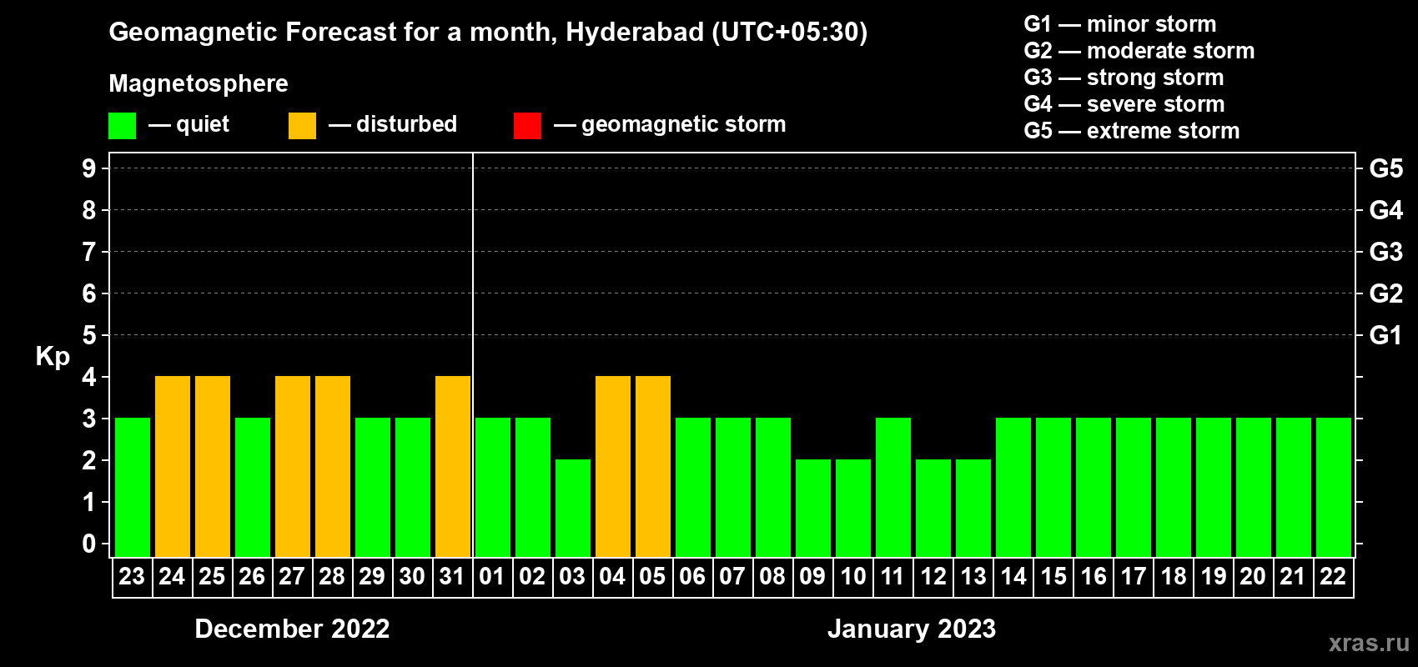Click the G1 storm level label on right axis

(1385, 335)
